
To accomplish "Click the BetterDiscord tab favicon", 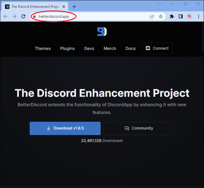I will coord(7,7).
